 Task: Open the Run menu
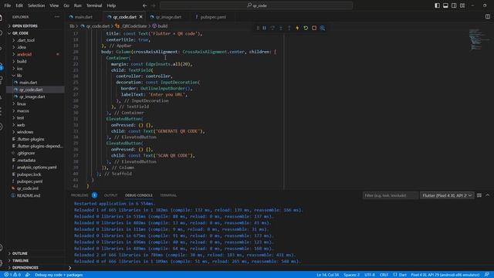(x=77, y=5)
